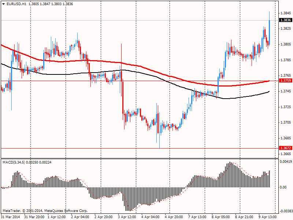Click the 2 Apr 04:00 time label

(80, 217)
